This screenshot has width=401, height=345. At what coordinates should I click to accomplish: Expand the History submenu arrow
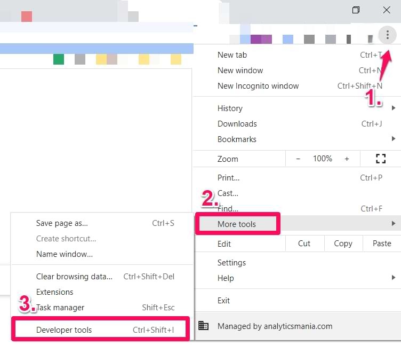[394, 108]
